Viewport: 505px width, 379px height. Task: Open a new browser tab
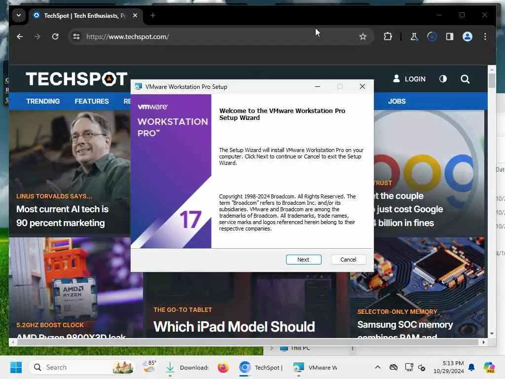[x=153, y=15]
